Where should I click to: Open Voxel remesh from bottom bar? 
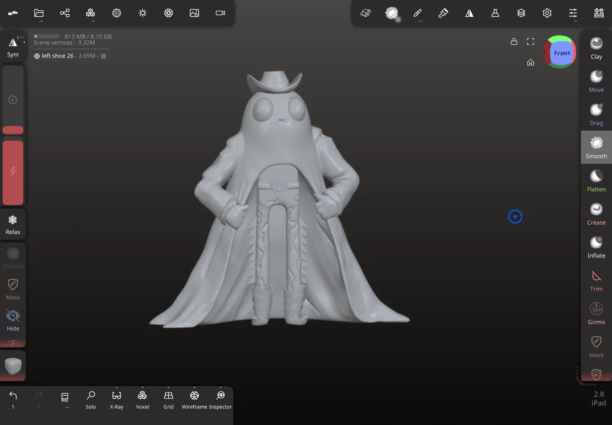(x=143, y=399)
